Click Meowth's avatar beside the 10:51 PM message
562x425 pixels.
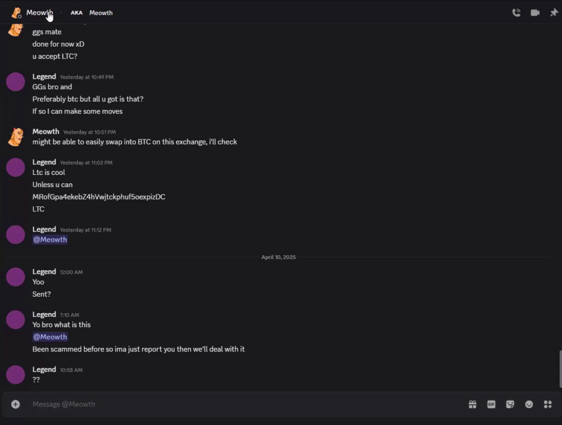(x=16, y=137)
